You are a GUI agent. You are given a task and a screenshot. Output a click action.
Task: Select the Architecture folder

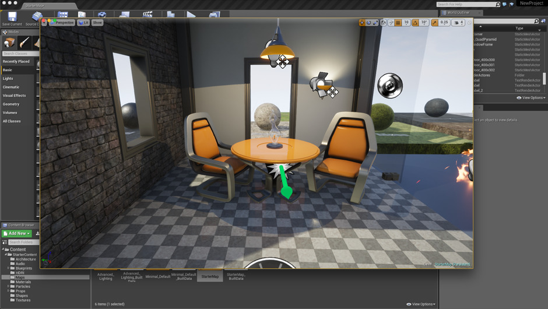click(x=23, y=259)
